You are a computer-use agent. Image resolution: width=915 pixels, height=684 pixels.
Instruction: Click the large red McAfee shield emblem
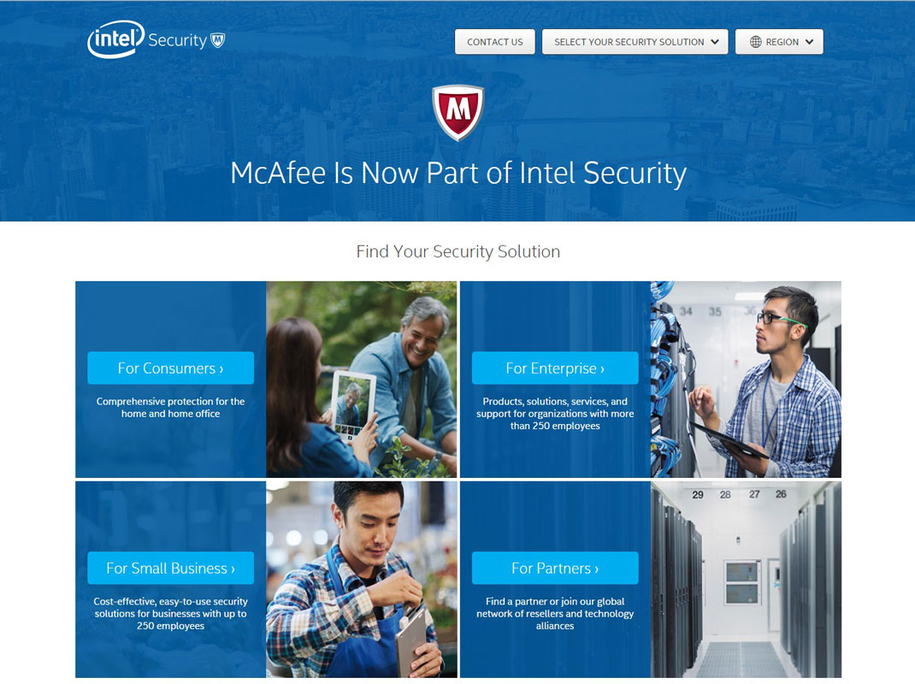pyautogui.click(x=458, y=112)
